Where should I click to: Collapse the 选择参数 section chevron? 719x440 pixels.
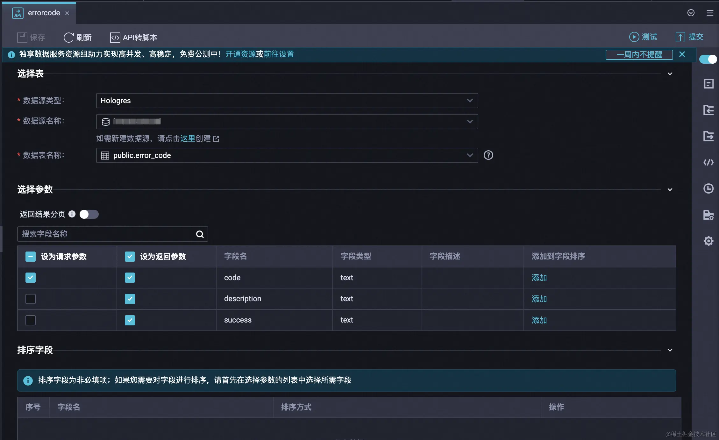(670, 190)
